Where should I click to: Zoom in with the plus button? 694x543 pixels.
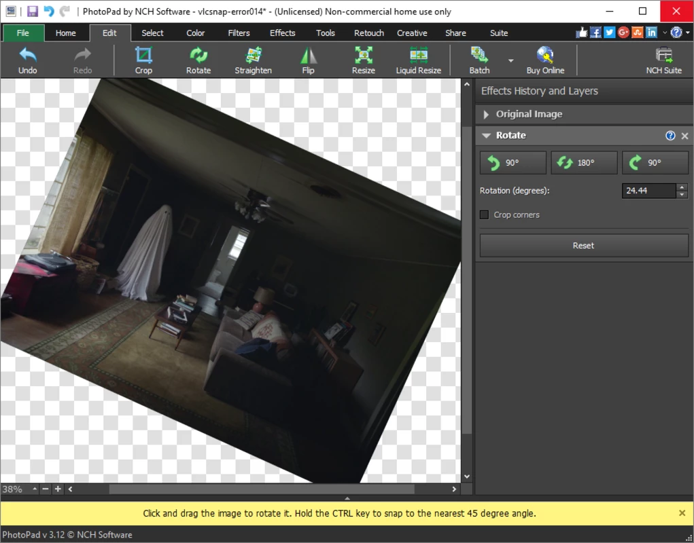(58, 489)
